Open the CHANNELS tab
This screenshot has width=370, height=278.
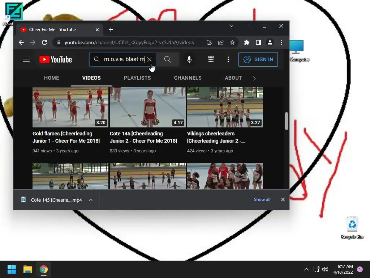pos(188,78)
